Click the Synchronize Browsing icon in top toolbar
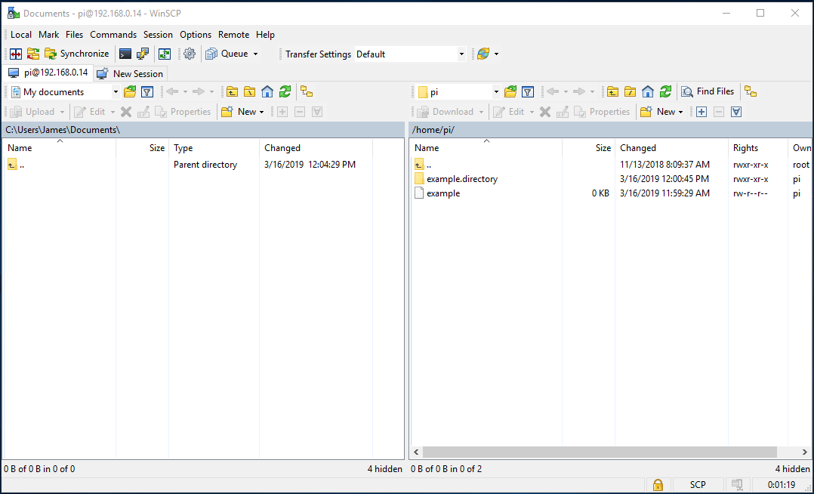 [32, 54]
